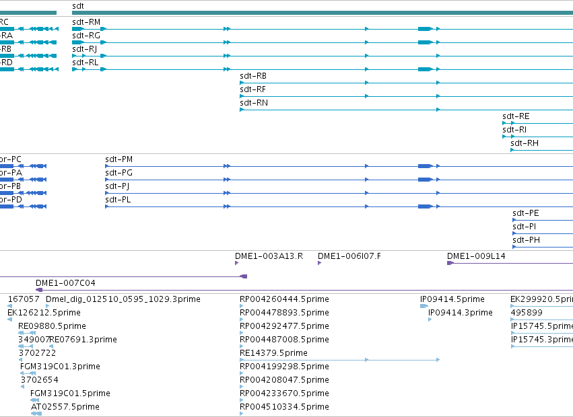Select the DME1-006I07.F feature label
Viewport: 573px width, 417px height.
349,256
